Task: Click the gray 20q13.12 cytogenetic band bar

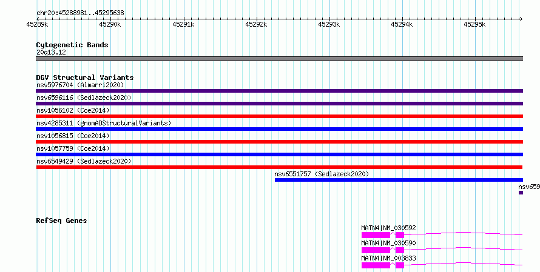Action: (x=279, y=59)
